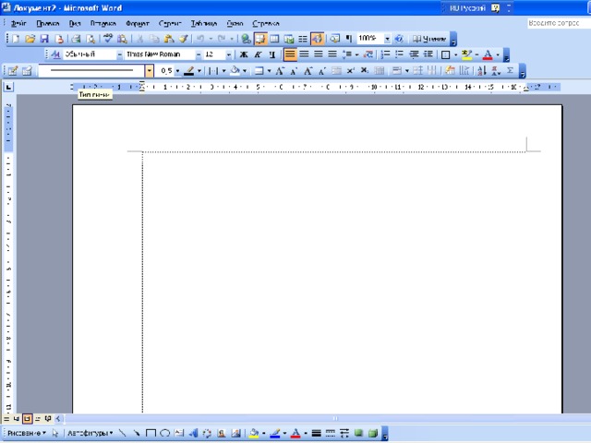Image resolution: width=591 pixels, height=443 pixels.
Task: Click the Чтение reading mode button
Action: tap(429, 39)
